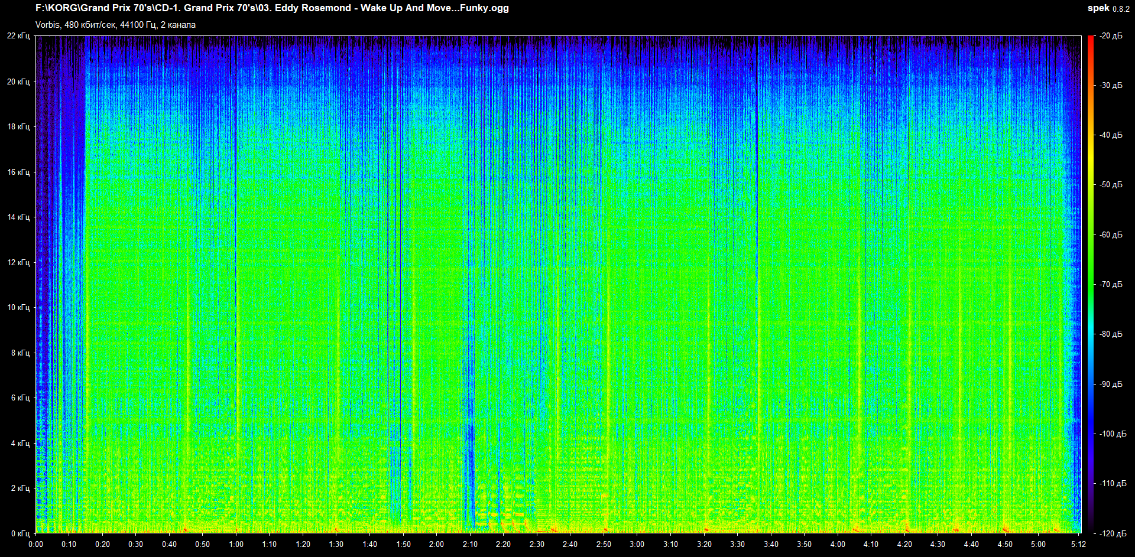The width and height of the screenshot is (1135, 557).
Task: Click the 4:00 time axis marker
Action: pos(838,544)
